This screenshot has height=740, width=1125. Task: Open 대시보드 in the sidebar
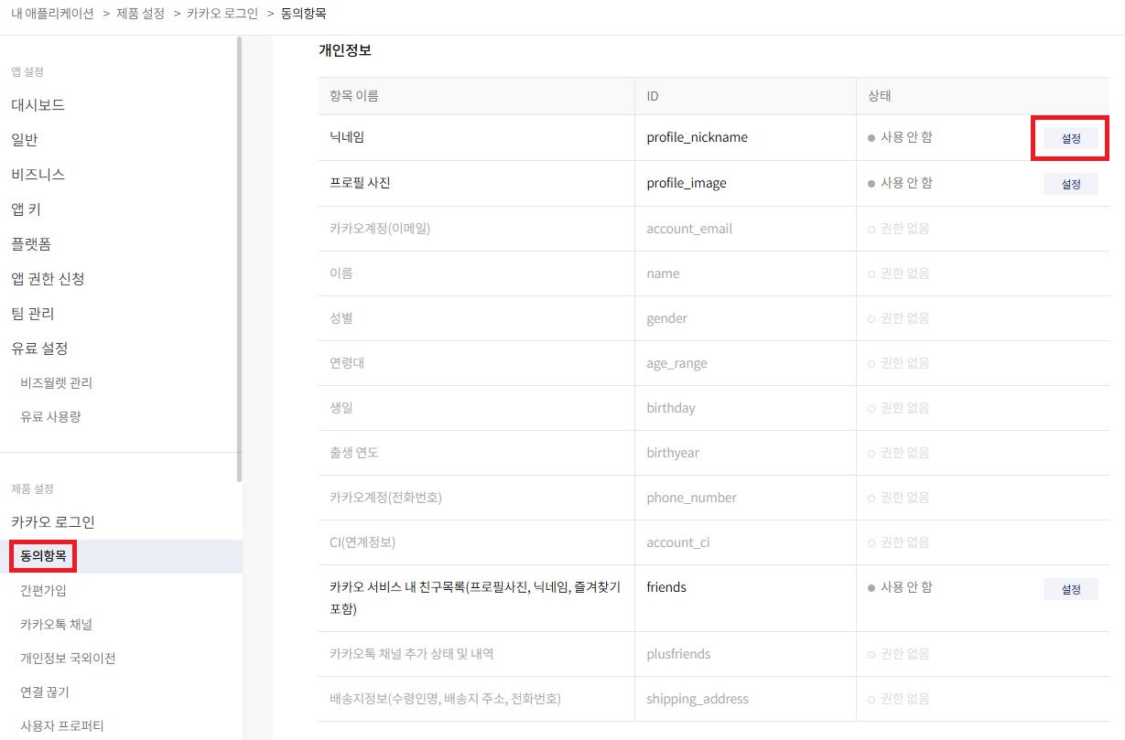38,105
